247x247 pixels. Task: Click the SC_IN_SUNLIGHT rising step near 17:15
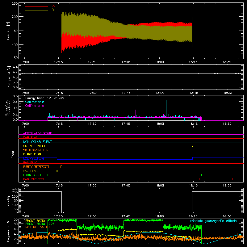(x=57, y=146)
